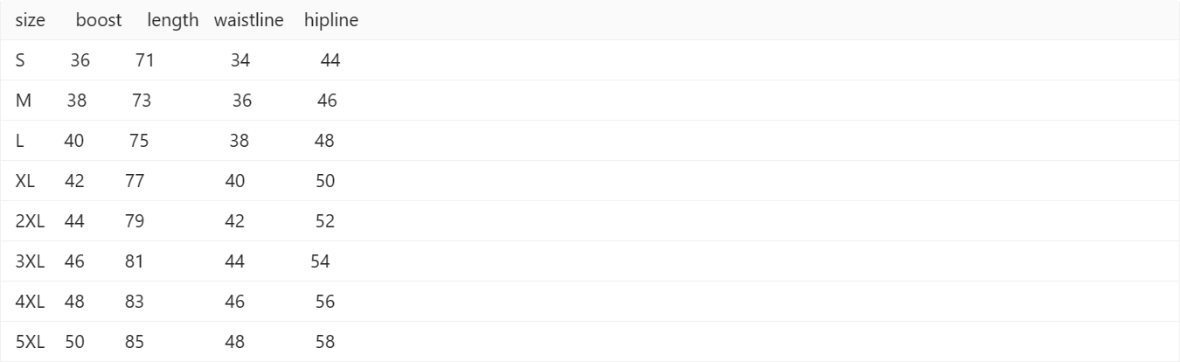The height and width of the screenshot is (362, 1180).
Task: Click the length value 79 in 2XL row
Action: 135,221
